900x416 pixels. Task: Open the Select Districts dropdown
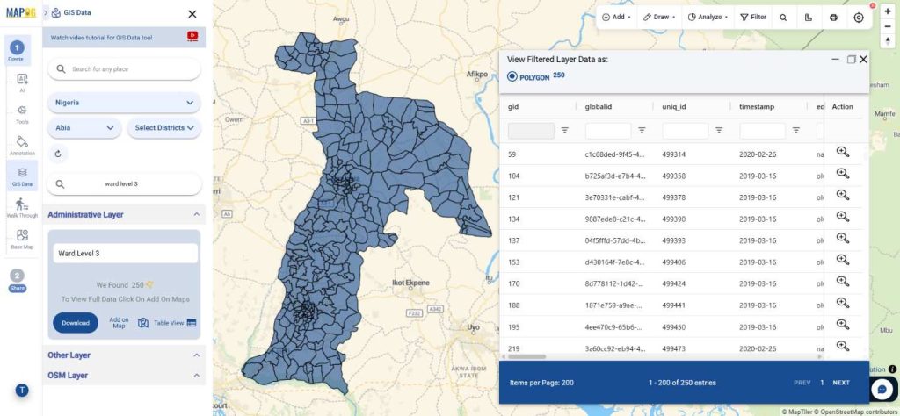point(164,128)
